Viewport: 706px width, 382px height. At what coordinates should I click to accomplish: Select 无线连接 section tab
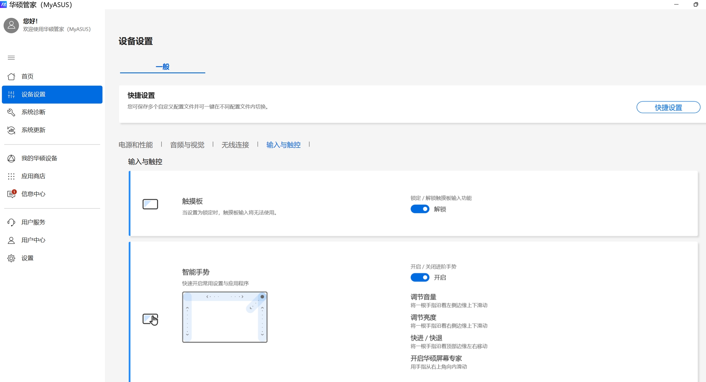coord(235,145)
